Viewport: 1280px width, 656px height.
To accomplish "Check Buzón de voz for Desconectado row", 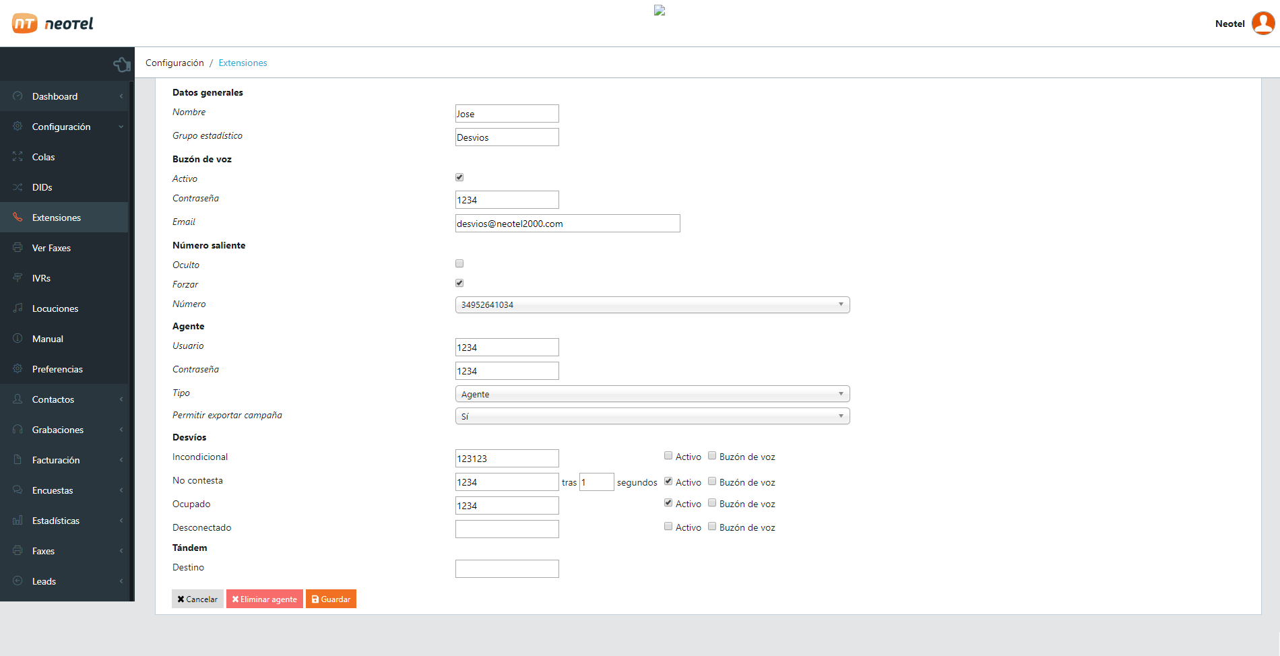I will pyautogui.click(x=712, y=527).
